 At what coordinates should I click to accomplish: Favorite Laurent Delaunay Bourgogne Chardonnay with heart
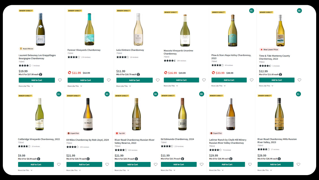(60, 80)
